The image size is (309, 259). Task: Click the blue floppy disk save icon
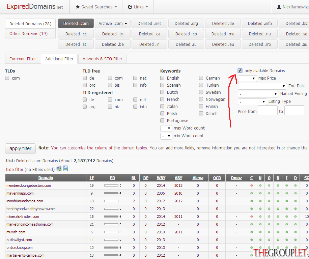click(65, 168)
